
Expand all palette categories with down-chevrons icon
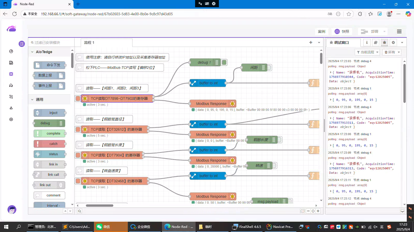point(70,211)
